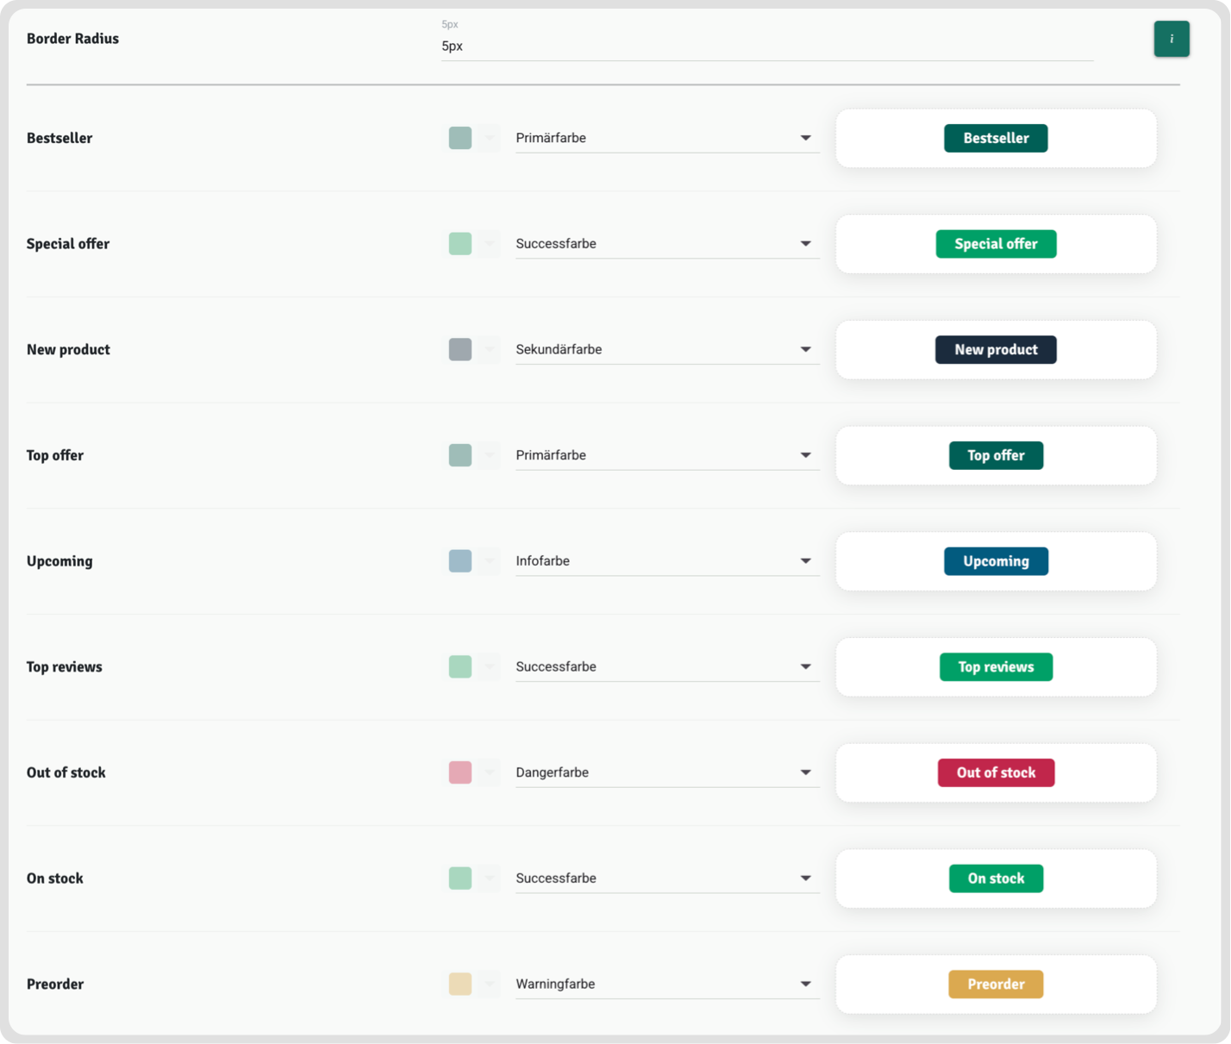Click the Bestseller preview badge
The image size is (1231, 1044).
pyautogui.click(x=996, y=138)
